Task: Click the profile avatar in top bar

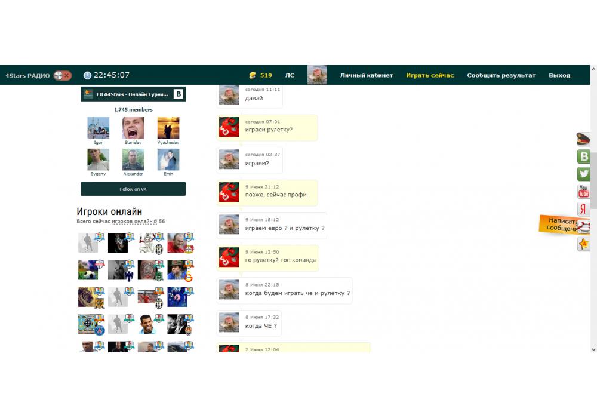Action: [x=317, y=75]
